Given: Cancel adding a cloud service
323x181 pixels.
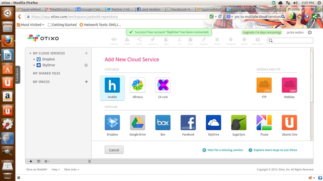Looking at the screenshot, I should pos(114,150).
